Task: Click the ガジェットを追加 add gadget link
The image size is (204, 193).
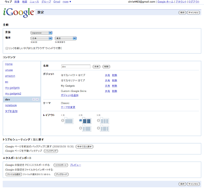Action: (70, 95)
